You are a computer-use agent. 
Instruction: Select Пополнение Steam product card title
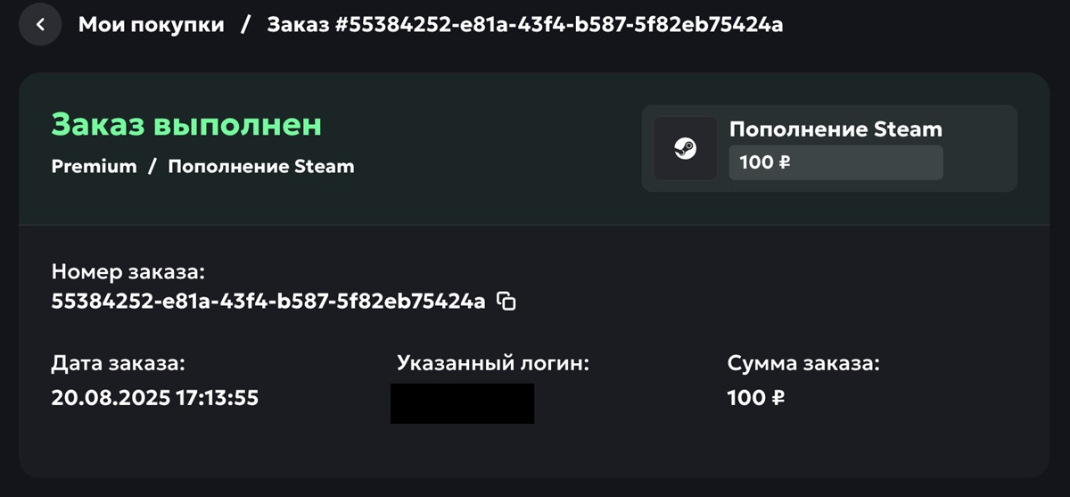coord(835,128)
